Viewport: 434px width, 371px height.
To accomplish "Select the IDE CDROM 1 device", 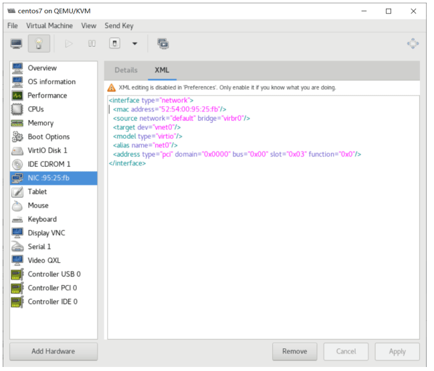I will [x=53, y=164].
